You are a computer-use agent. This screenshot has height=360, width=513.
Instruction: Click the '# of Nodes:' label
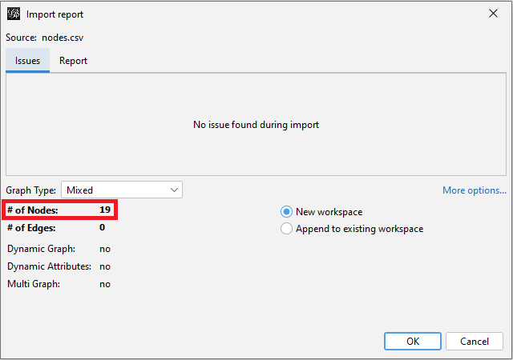point(33,210)
